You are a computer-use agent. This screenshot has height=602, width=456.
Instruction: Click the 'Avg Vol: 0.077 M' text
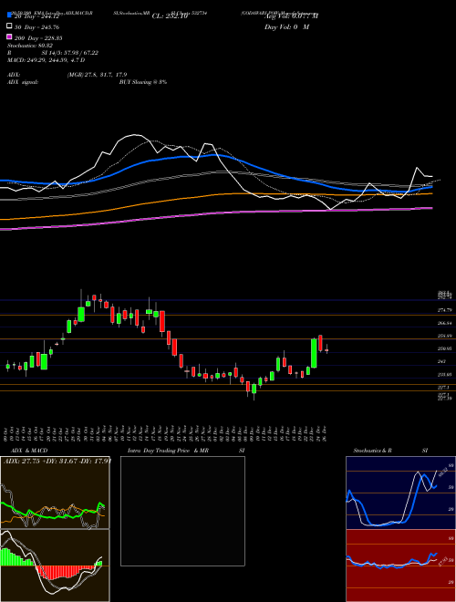tap(292, 16)
